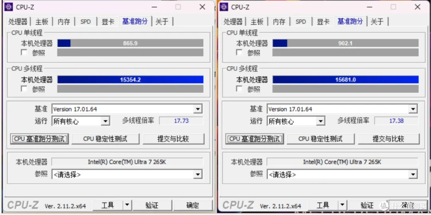Click the 17.73 多线程倍率 value field
431x215 pixels.
[181, 120]
